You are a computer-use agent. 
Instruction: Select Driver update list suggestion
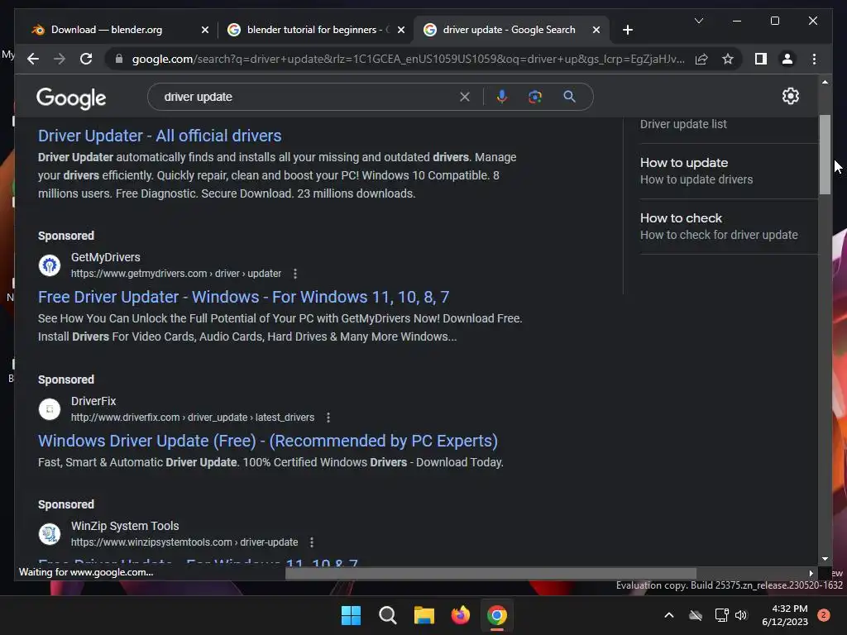point(683,124)
